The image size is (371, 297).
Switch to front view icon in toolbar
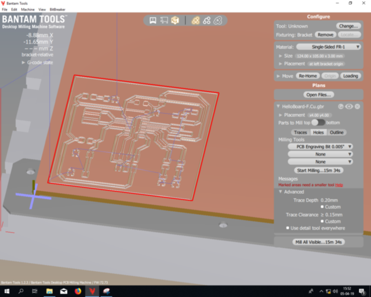[153, 20]
